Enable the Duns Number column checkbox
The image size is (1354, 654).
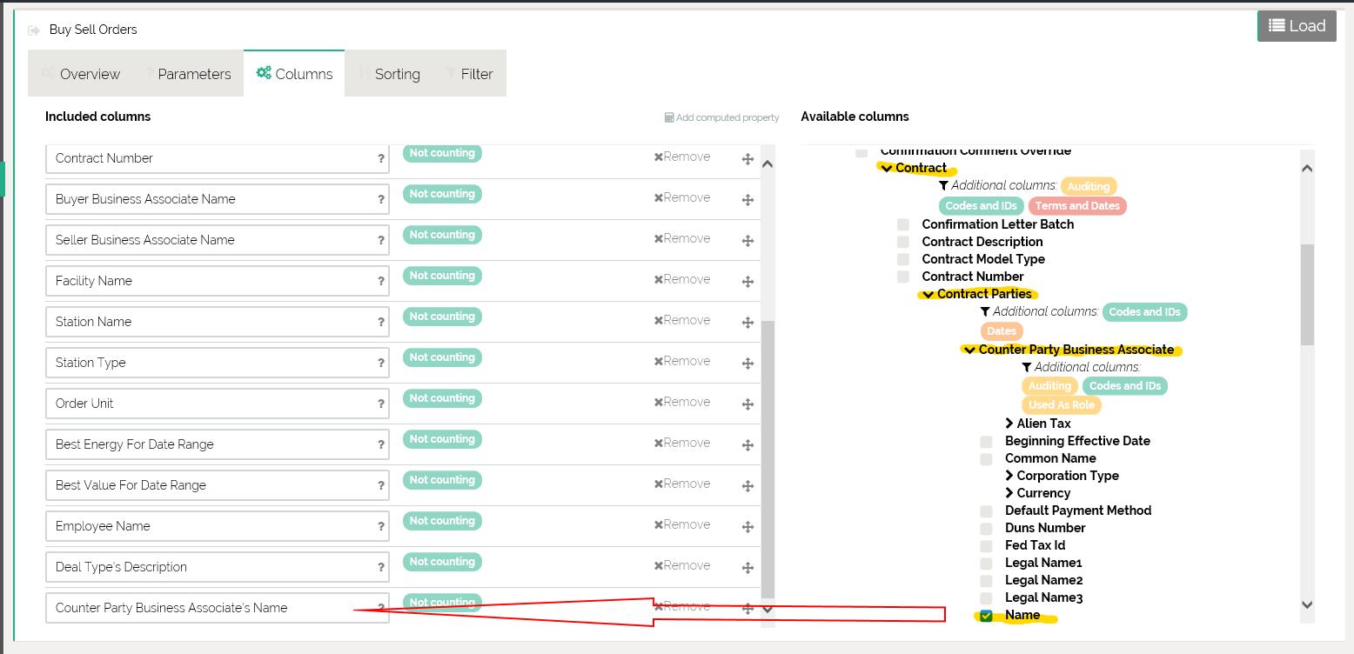pos(986,528)
